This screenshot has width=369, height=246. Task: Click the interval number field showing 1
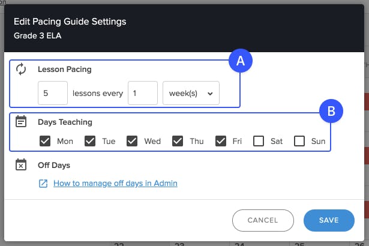(x=143, y=93)
